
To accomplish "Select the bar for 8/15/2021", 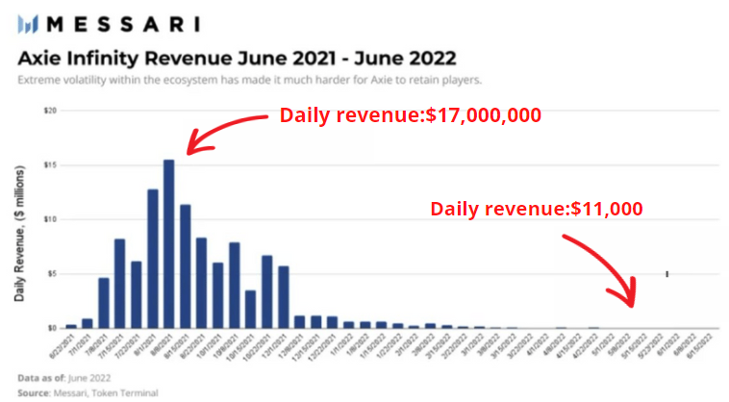I will tap(185, 266).
